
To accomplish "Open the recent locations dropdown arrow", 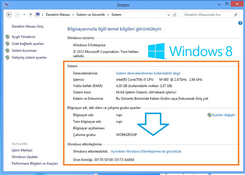I will (24, 15).
